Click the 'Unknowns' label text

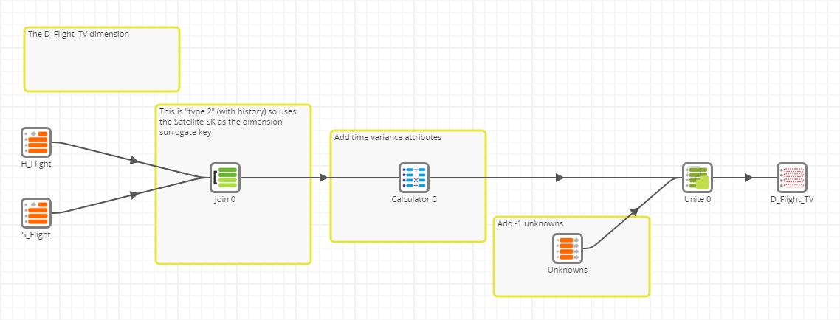568,271
